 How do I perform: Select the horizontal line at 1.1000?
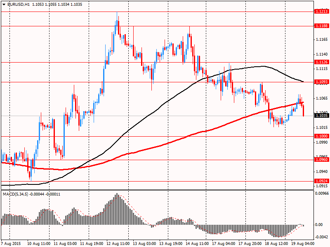pyautogui.click(x=157, y=136)
